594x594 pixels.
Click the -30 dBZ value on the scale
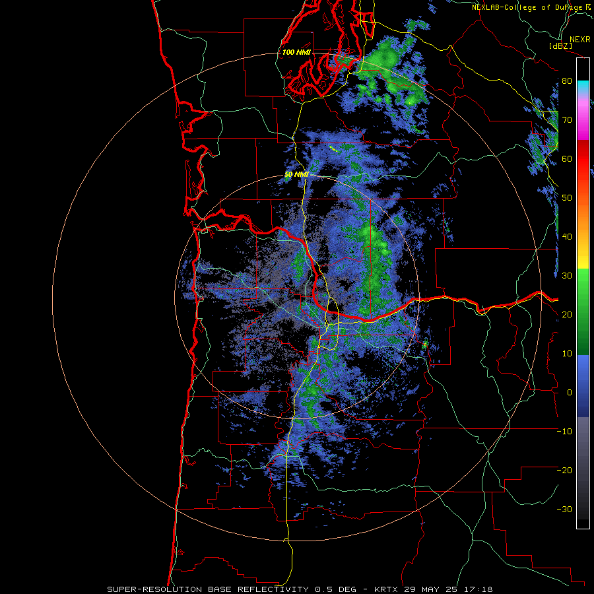click(x=564, y=510)
